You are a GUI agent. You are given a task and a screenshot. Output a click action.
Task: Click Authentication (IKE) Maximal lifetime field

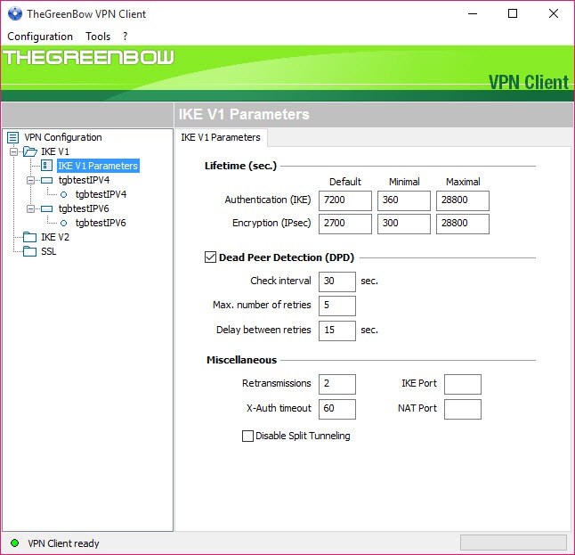[463, 200]
